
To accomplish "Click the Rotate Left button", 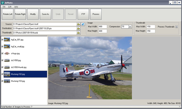I will (x=8, y=14).
